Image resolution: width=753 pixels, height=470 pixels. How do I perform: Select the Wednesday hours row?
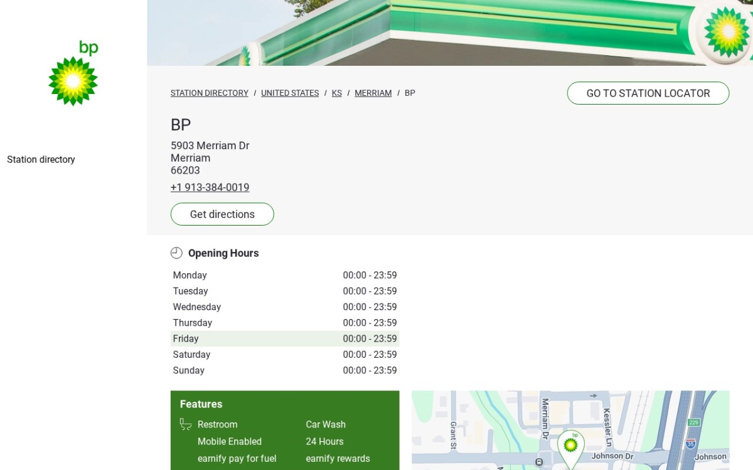pos(285,307)
